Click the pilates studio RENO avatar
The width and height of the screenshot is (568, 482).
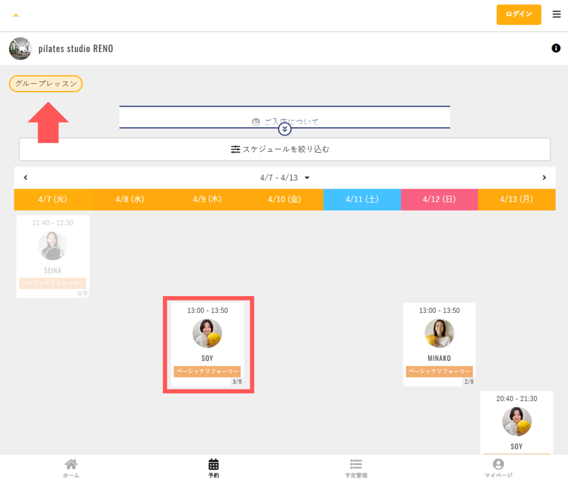pyautogui.click(x=20, y=49)
